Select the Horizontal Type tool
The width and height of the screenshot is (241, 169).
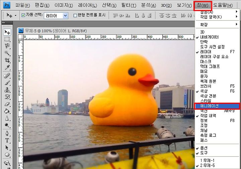click(7, 141)
